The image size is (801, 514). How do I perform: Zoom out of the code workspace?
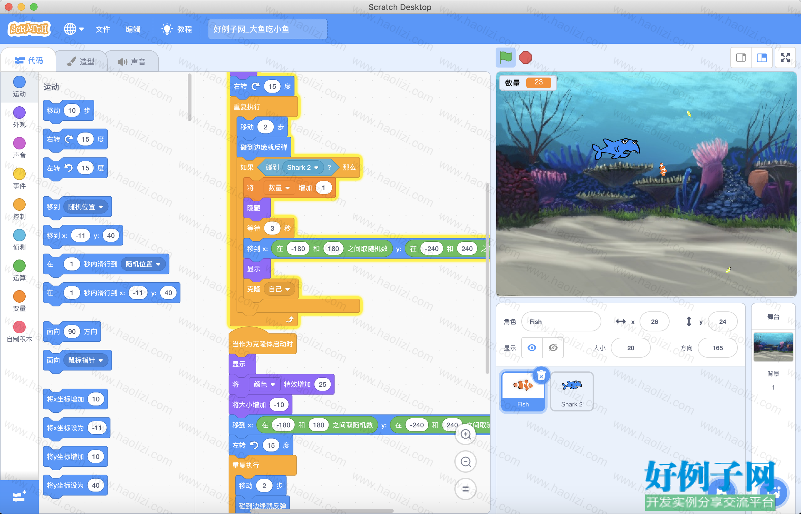coord(466,461)
